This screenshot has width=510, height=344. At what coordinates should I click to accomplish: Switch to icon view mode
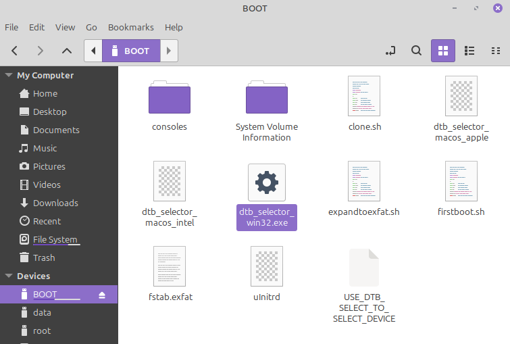pos(443,51)
